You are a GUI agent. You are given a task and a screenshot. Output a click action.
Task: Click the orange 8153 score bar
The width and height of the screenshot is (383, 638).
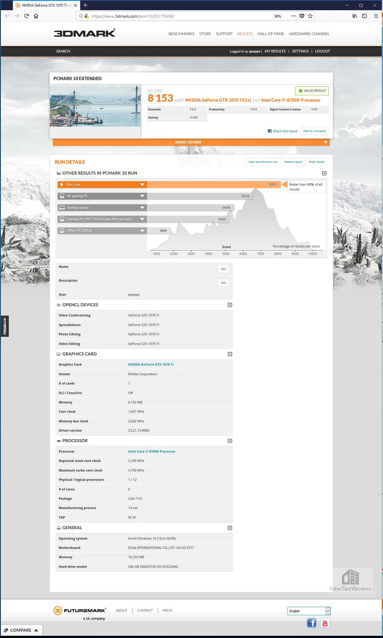click(214, 184)
